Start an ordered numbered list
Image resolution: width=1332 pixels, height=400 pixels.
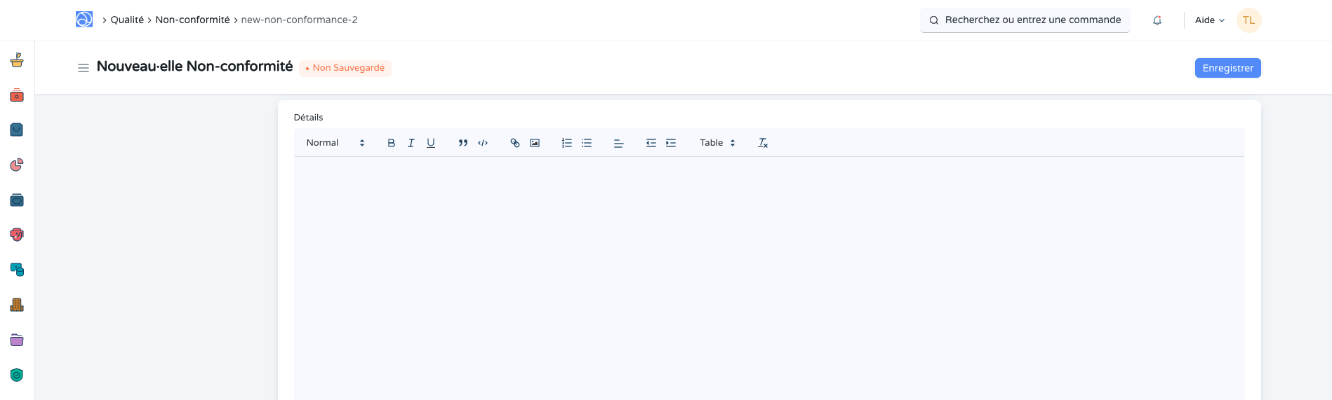pyautogui.click(x=567, y=143)
